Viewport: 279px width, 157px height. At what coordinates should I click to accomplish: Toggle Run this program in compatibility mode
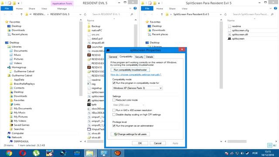coord(114,83)
